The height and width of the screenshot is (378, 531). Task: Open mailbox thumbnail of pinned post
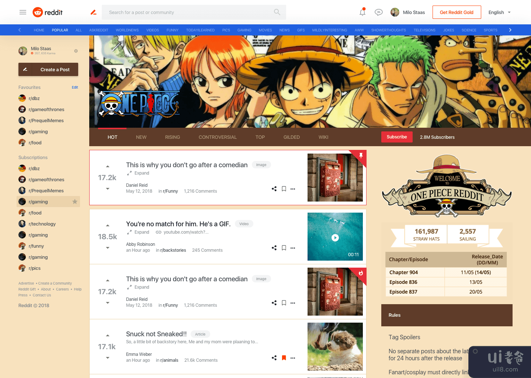tap(335, 178)
